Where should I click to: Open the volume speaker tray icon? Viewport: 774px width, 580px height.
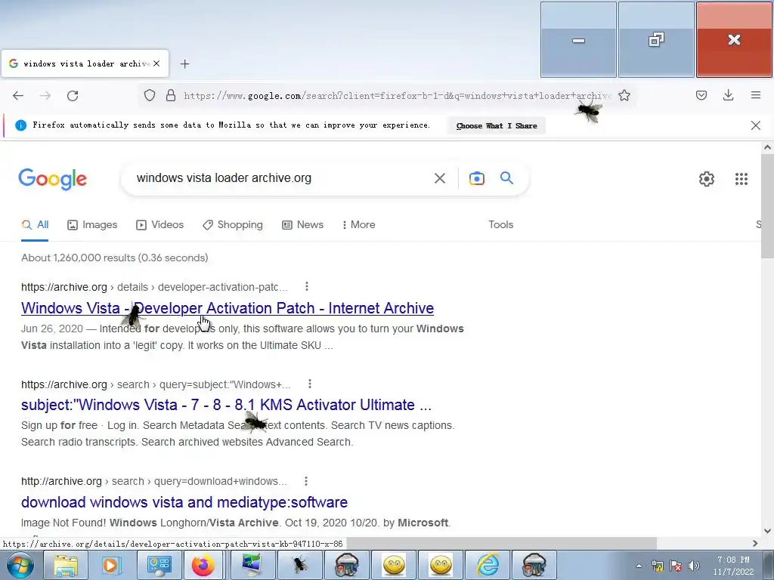click(694, 566)
